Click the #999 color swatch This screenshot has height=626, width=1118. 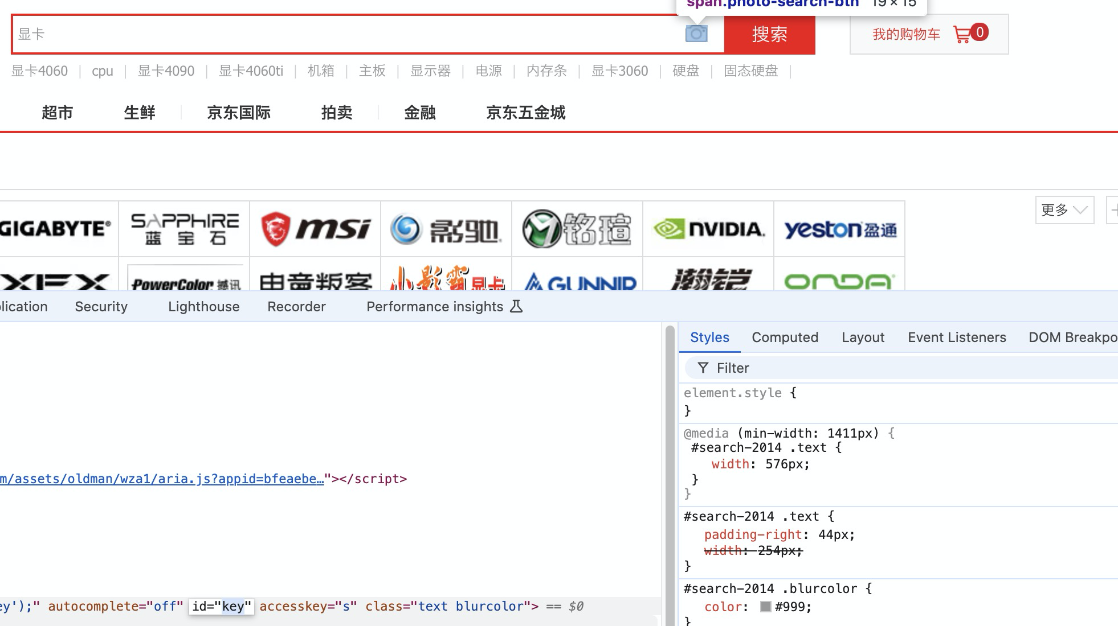[766, 607]
